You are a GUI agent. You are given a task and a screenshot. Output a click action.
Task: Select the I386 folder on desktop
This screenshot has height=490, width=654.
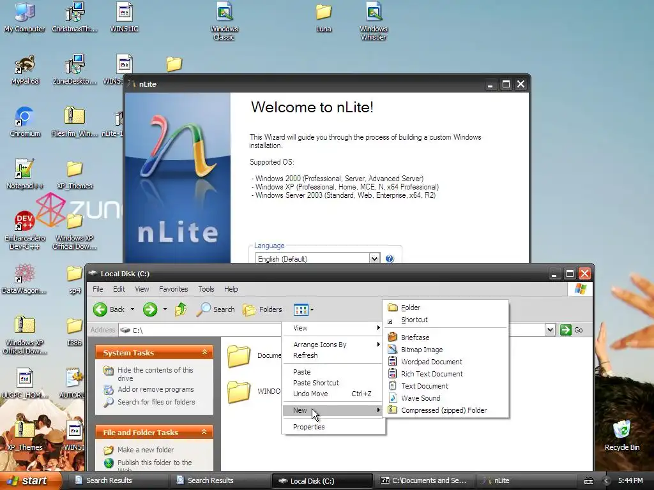point(74,332)
